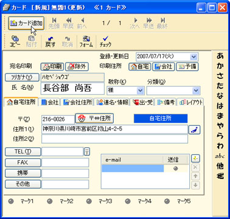Click the FAX number input field

pos(65,163)
